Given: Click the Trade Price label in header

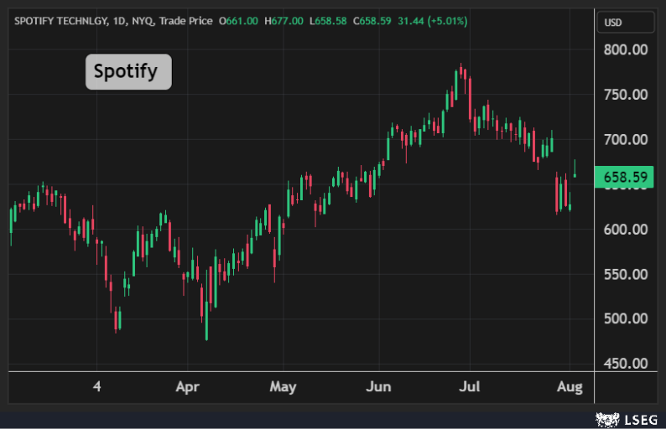Looking at the screenshot, I should 189,21.
